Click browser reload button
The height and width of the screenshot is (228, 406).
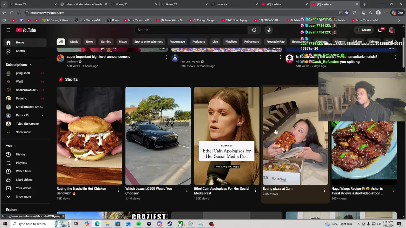[12, 13]
